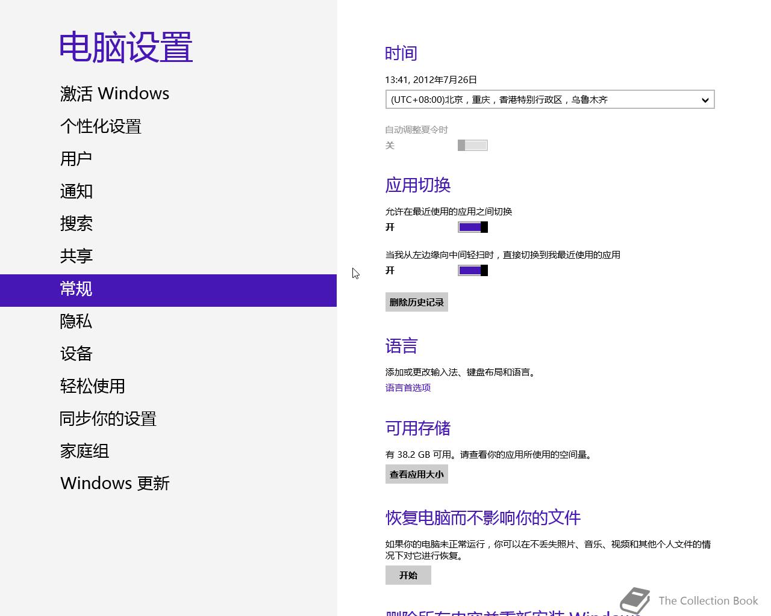Click 添加或更改输入法 description text
The width and height of the screenshot is (771, 616).
[460, 372]
